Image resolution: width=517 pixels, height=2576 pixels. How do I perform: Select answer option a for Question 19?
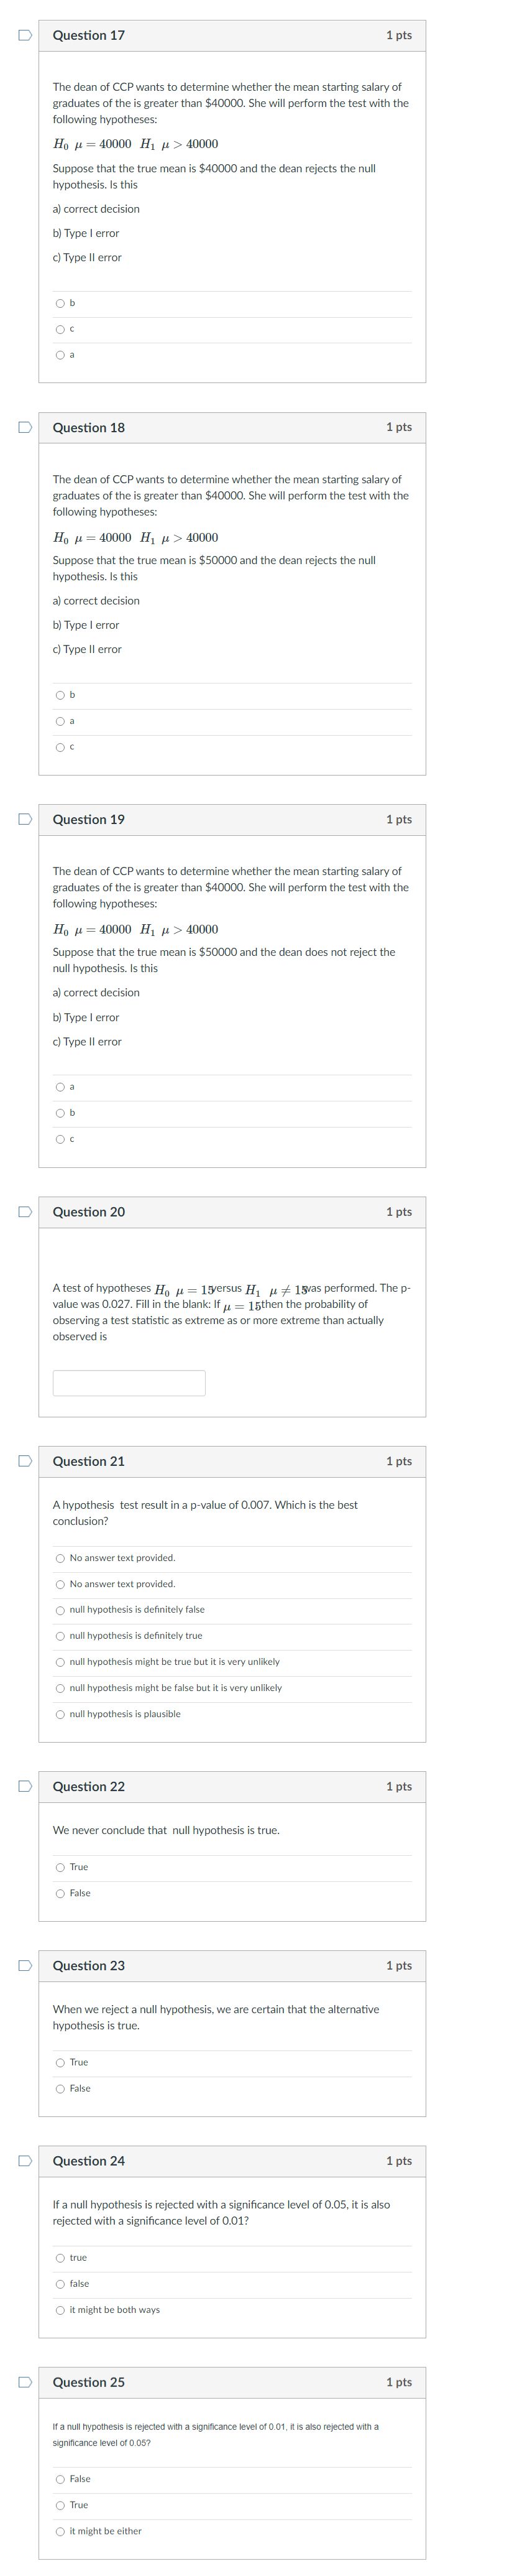pyautogui.click(x=61, y=1087)
